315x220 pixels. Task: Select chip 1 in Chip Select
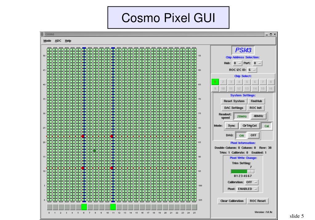click(x=215, y=82)
